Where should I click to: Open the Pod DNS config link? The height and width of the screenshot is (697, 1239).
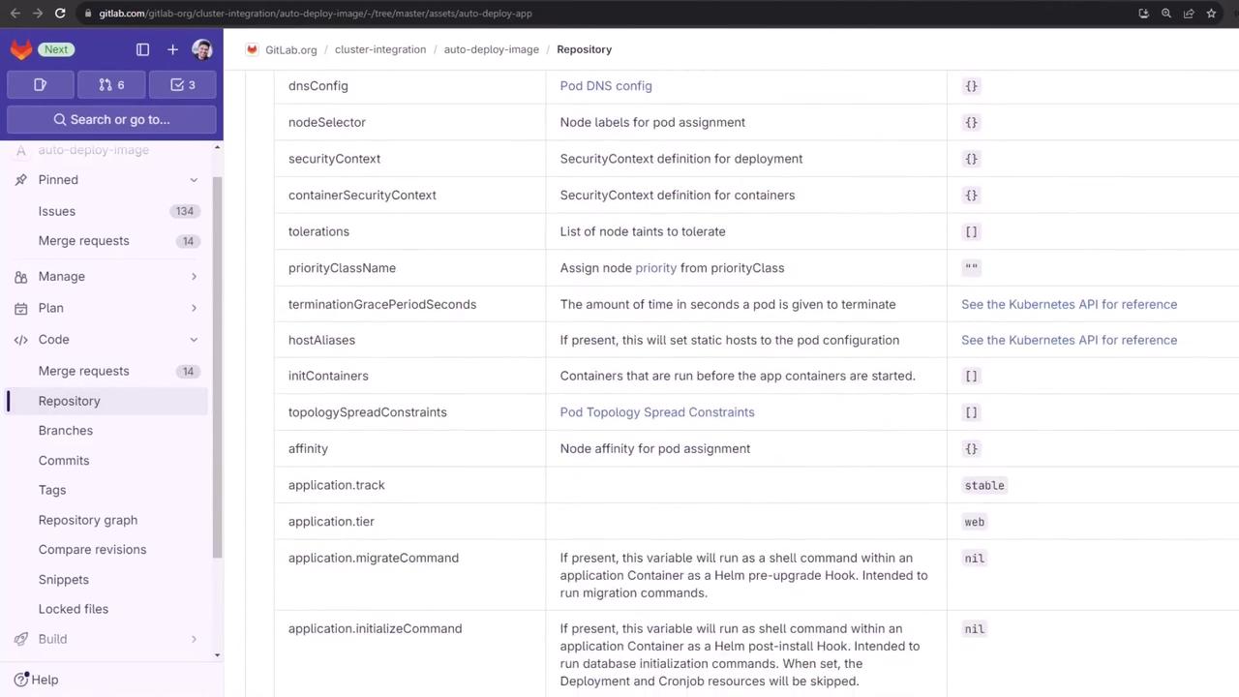(x=606, y=86)
